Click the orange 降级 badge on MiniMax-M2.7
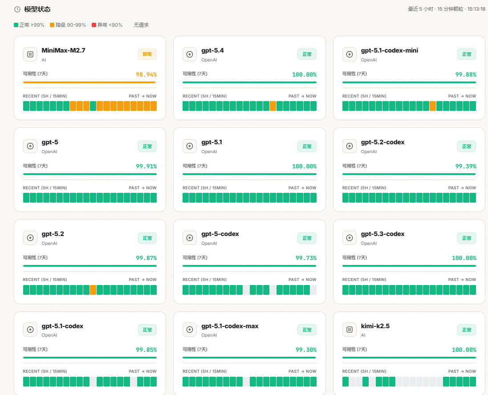 click(x=147, y=54)
